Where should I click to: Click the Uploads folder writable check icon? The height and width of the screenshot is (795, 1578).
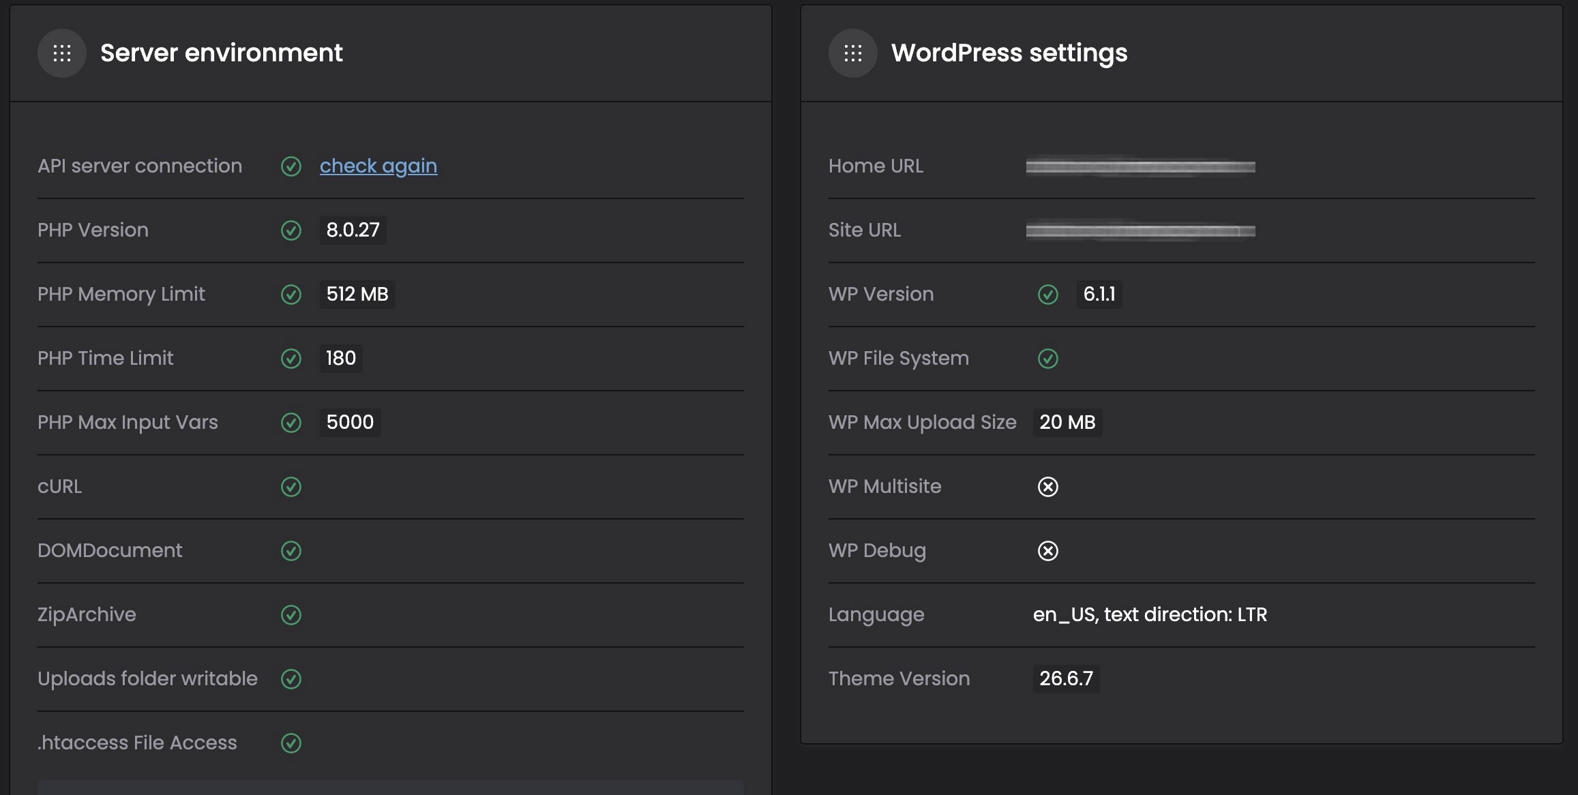click(x=291, y=679)
